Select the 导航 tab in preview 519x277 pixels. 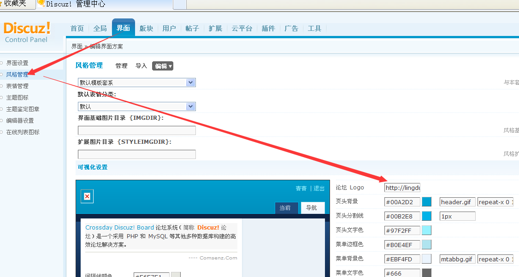pos(313,208)
